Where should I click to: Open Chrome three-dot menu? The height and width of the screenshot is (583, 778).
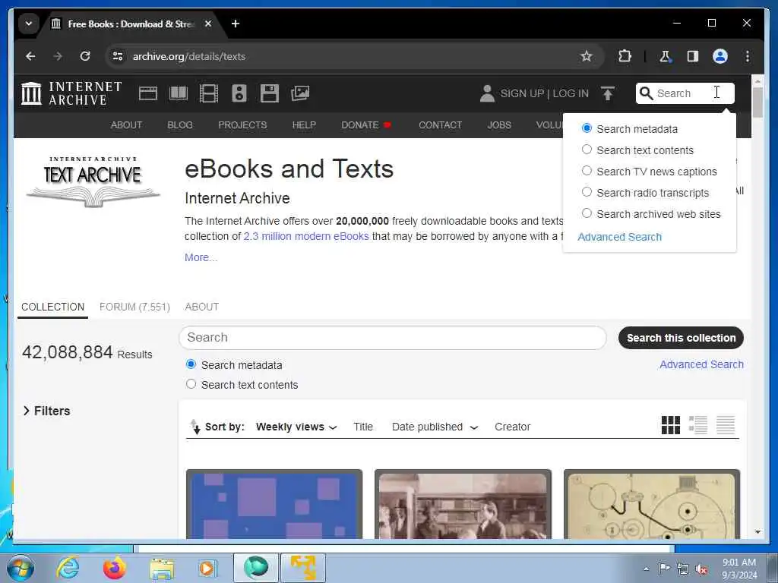point(748,56)
